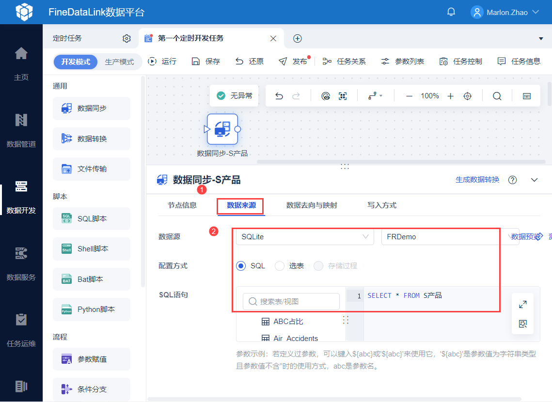Click the canvas keyboard shortcuts icon
Screen dimensions: 552x402
pos(527,96)
